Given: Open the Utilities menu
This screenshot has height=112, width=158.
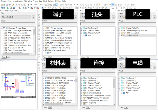Looking at the screenshot, I should 58,1.
